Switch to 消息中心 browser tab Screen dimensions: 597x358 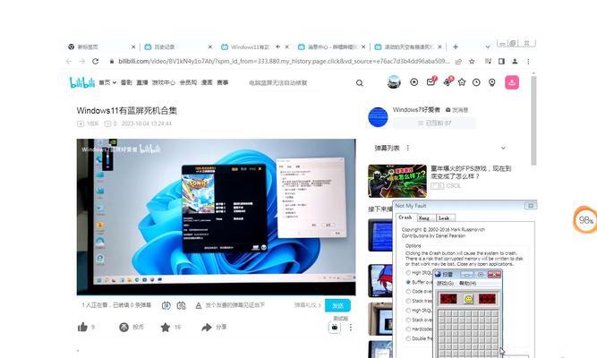click(x=331, y=47)
